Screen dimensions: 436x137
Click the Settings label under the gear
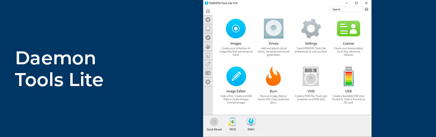[x=311, y=43]
